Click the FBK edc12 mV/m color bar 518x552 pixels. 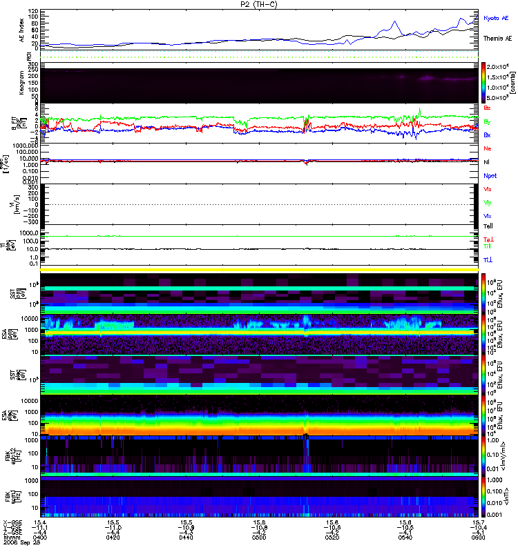483,456
